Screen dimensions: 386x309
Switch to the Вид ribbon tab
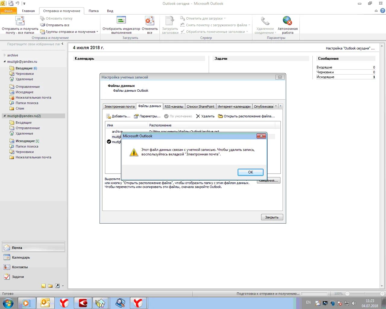click(110, 11)
